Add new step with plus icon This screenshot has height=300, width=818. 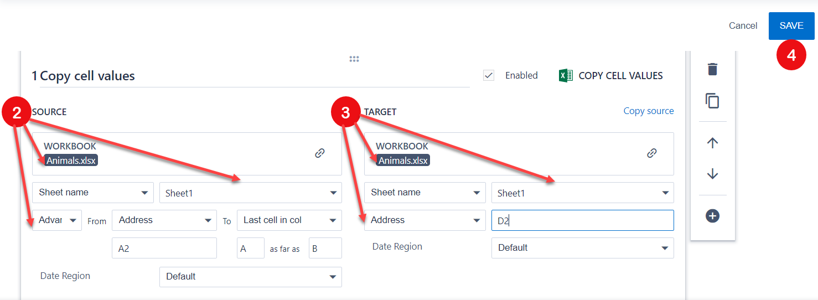(712, 216)
